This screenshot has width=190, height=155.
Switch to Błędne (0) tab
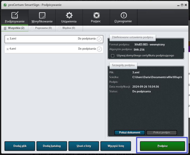coord(69,28)
